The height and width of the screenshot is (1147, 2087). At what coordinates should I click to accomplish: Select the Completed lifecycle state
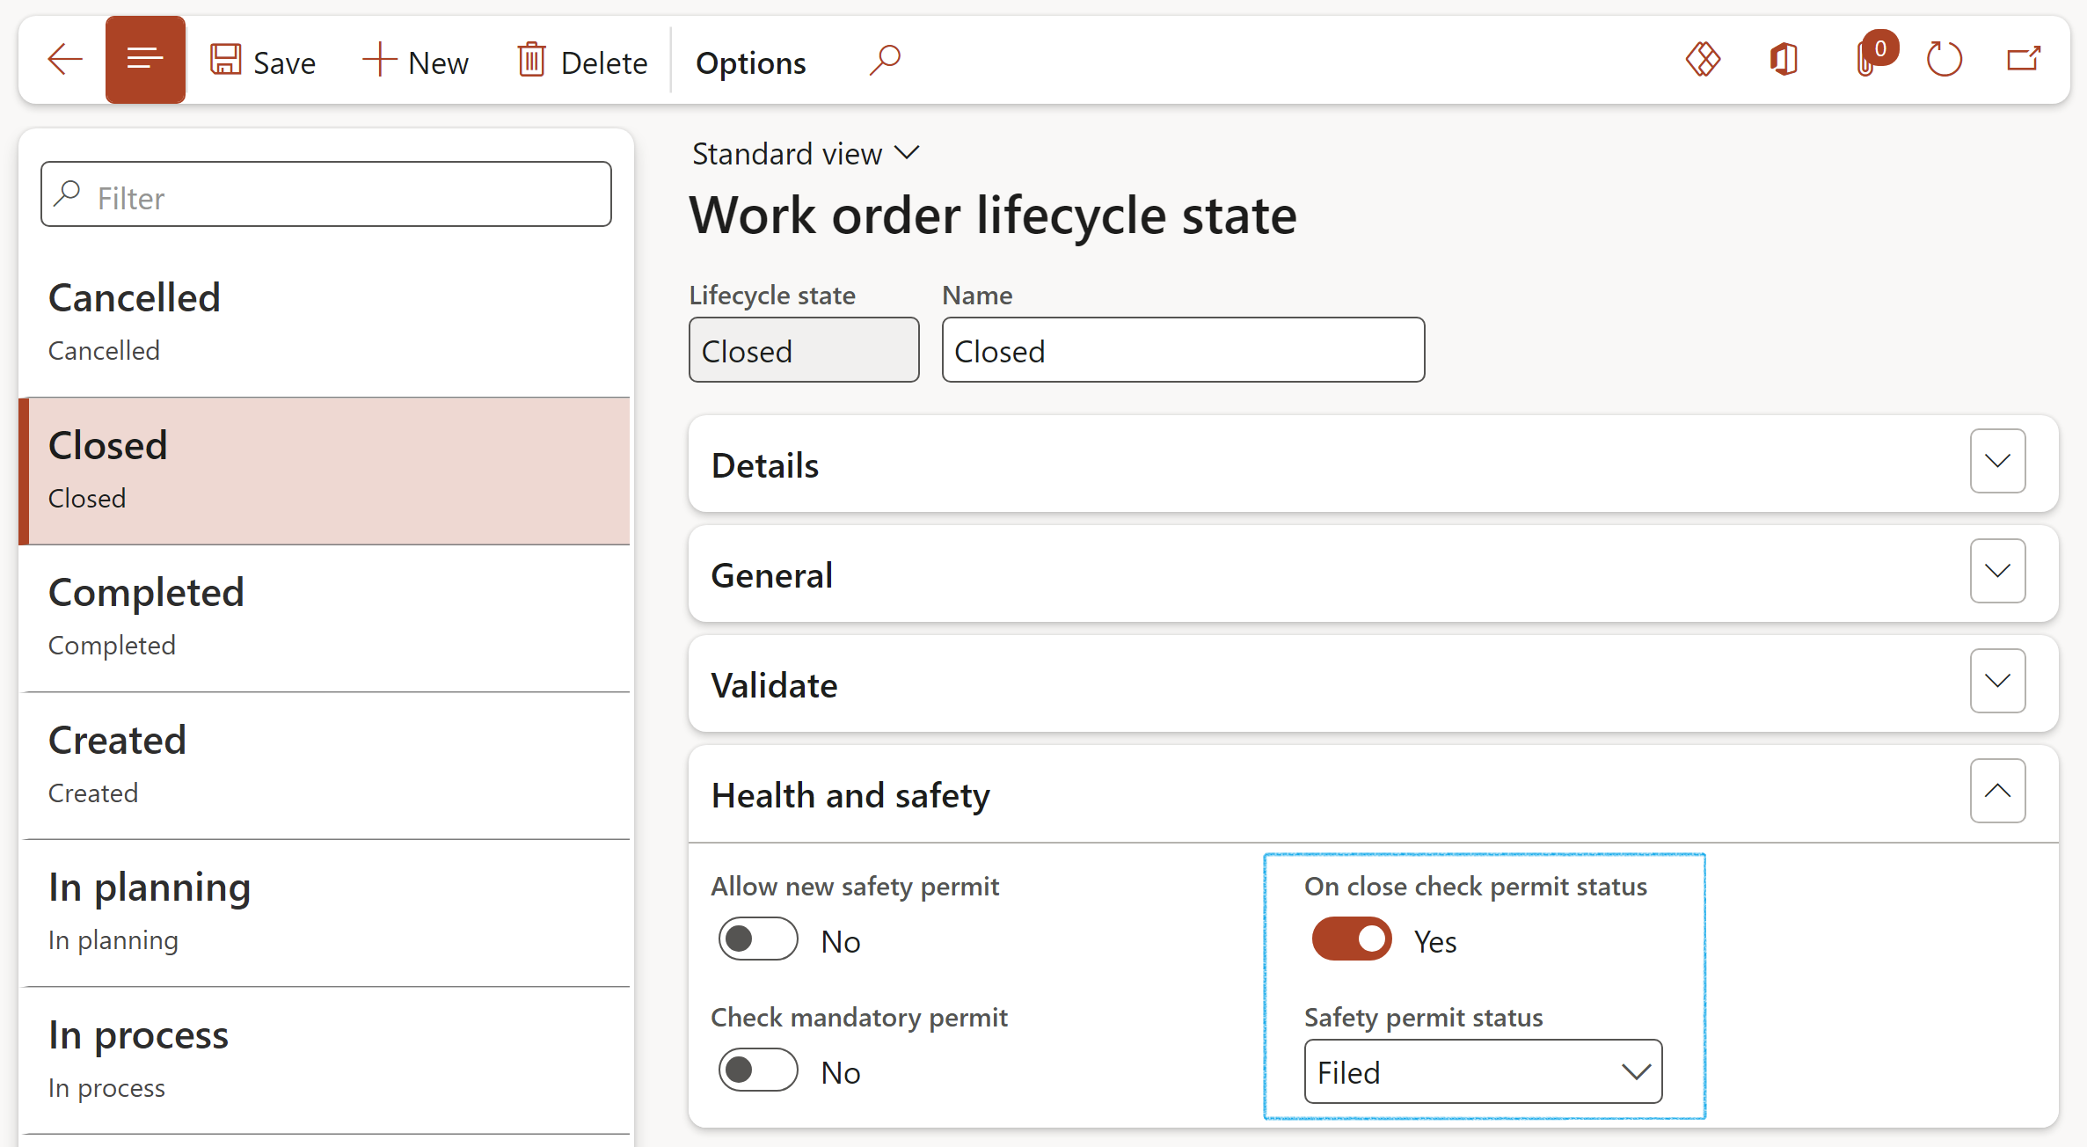point(325,618)
